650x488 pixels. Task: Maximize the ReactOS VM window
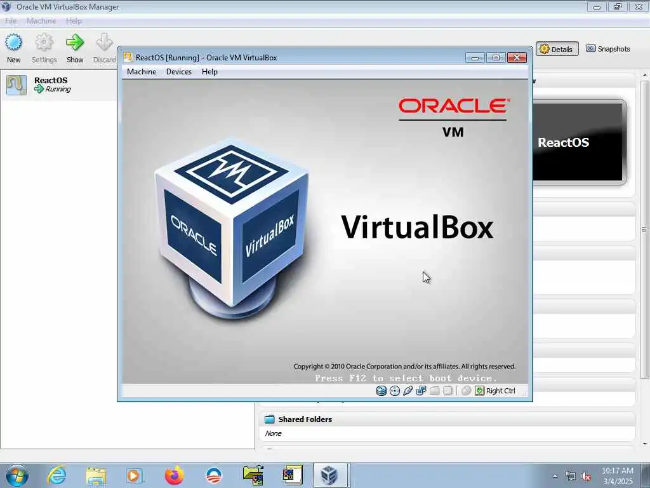496,58
